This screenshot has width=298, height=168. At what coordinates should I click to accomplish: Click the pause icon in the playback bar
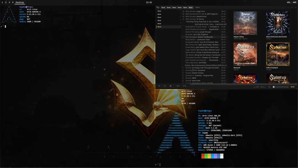165,86
